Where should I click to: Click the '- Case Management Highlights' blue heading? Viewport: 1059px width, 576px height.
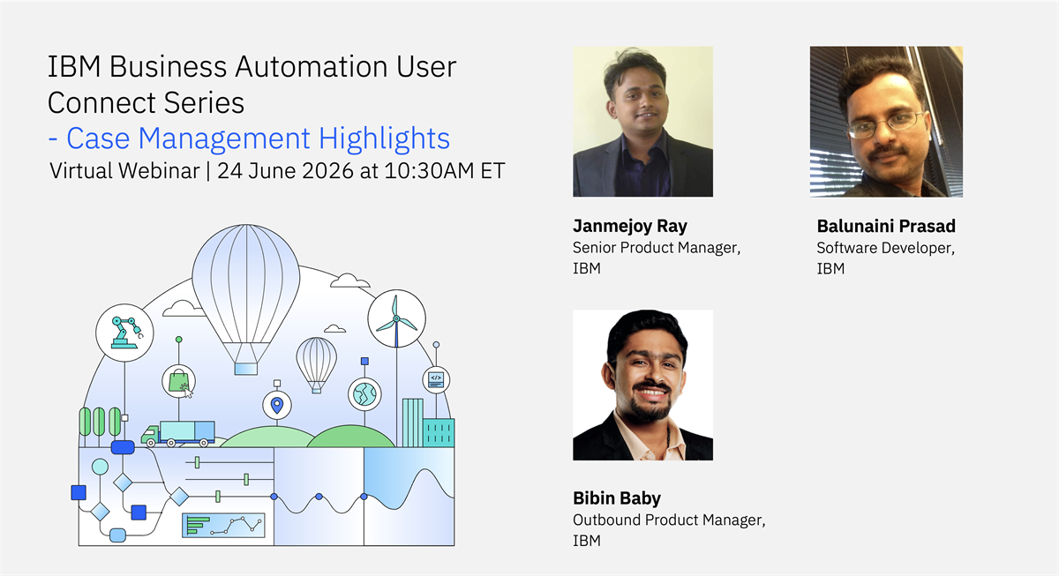pyautogui.click(x=249, y=138)
